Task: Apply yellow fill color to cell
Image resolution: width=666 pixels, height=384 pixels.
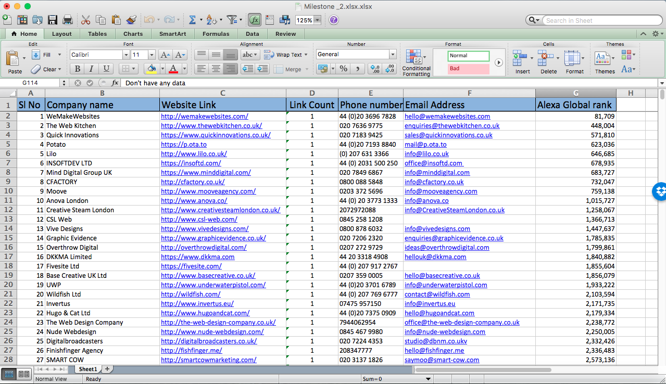Action: click(x=152, y=69)
